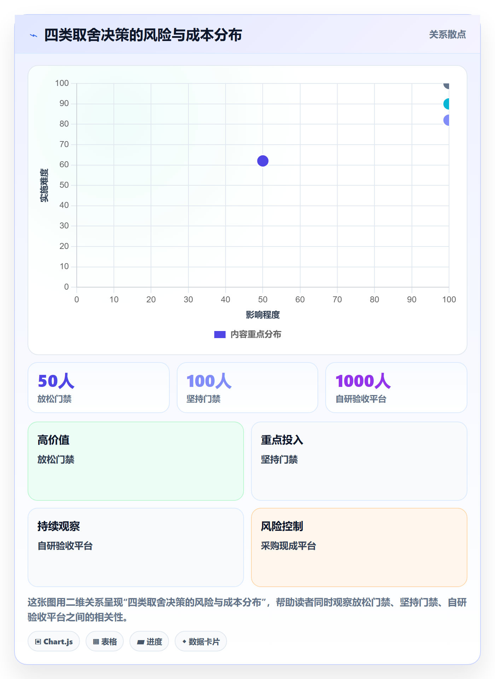Image resolution: width=495 pixels, height=679 pixels.
Task: Select the cyan scatter point near 90
Action: (x=446, y=104)
